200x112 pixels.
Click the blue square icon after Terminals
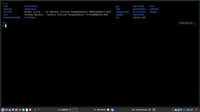pos(153,110)
